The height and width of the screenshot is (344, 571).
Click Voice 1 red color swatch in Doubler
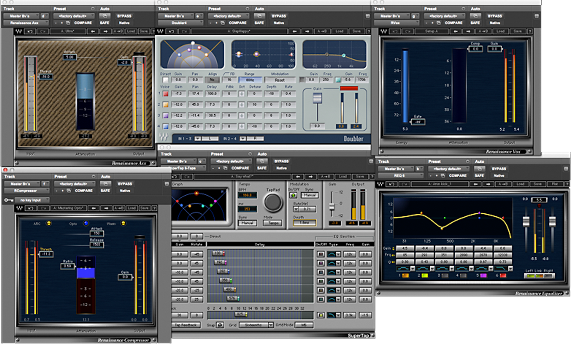click(x=165, y=94)
